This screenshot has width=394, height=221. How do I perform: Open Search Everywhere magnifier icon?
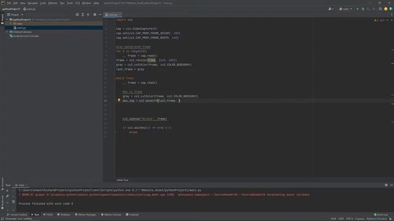click(x=380, y=9)
